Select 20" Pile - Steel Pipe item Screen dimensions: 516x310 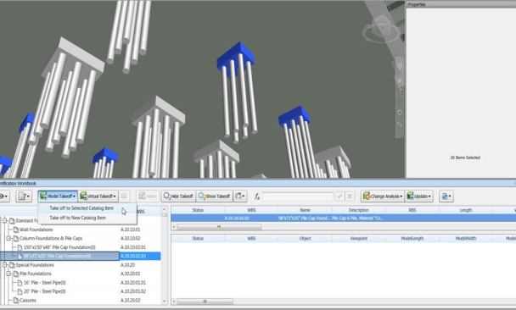click(45, 291)
